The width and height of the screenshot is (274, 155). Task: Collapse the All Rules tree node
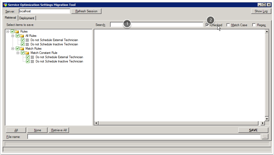pyautogui.click(x=13, y=36)
